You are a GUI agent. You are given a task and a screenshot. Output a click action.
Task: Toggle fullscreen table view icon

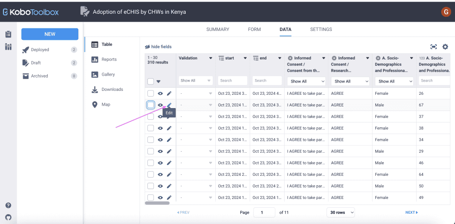[x=433, y=47]
